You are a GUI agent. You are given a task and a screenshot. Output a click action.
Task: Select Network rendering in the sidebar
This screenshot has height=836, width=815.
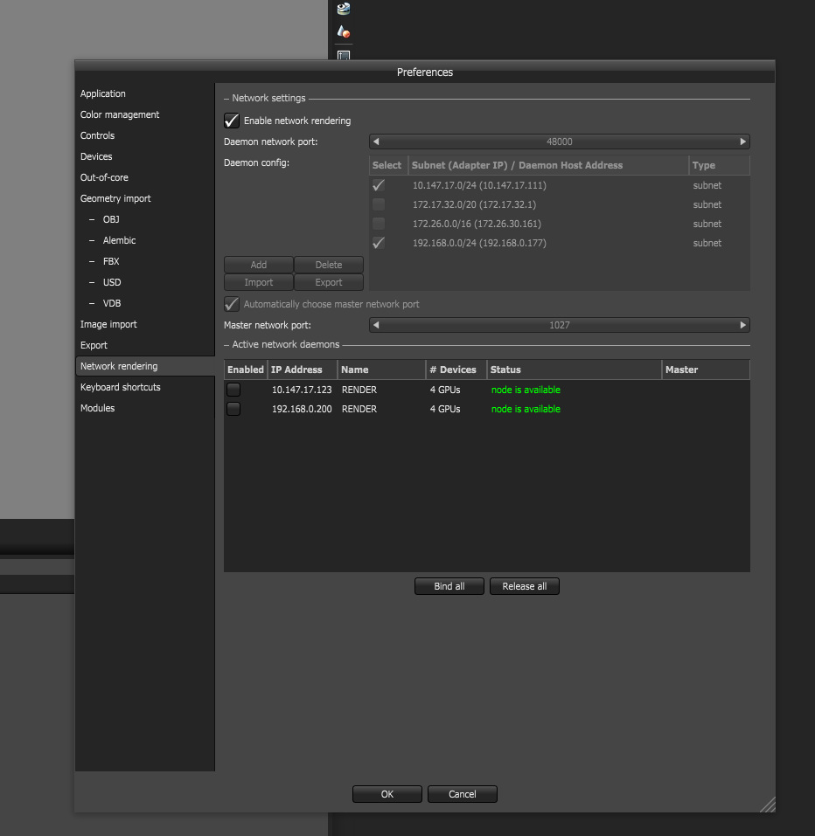point(145,366)
